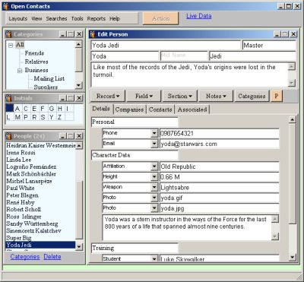
Task: Open the Reports menu
Action: pos(97,19)
